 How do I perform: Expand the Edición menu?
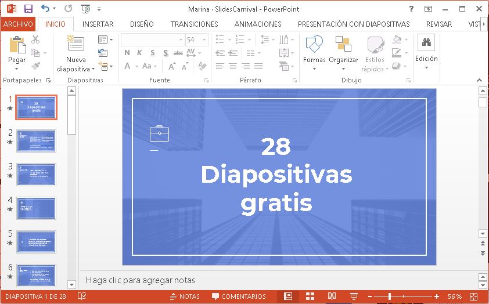tap(426, 52)
